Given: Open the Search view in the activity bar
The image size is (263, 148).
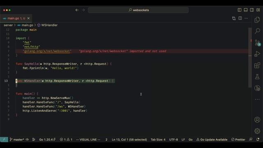Looking at the screenshot, I should point(257,31).
